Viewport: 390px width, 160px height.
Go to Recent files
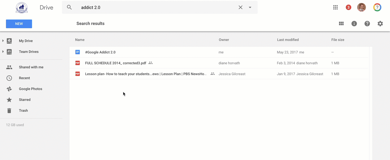pyautogui.click(x=24, y=78)
